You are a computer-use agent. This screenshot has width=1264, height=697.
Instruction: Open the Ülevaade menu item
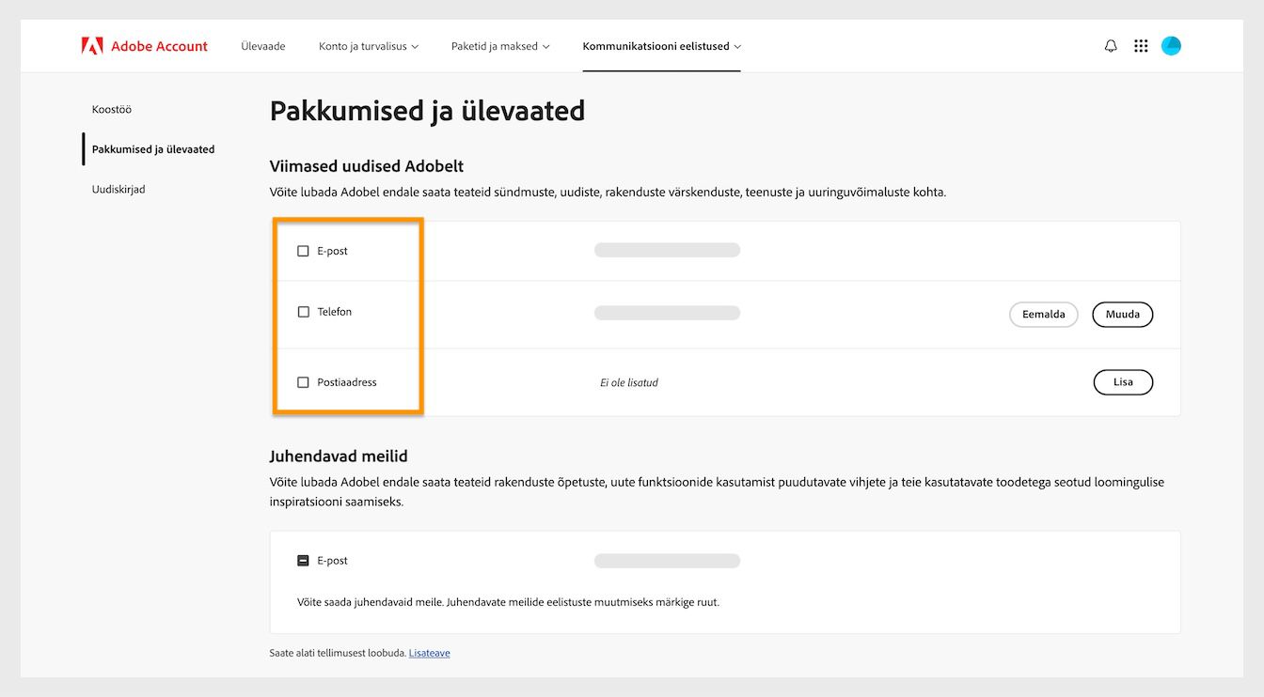(262, 45)
